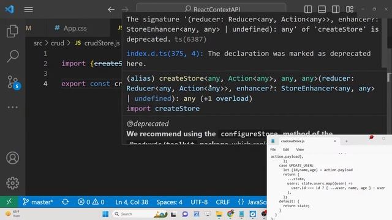Change indentation via Spaces: 4
This screenshot has width=392, height=220.
(x=169, y=202)
